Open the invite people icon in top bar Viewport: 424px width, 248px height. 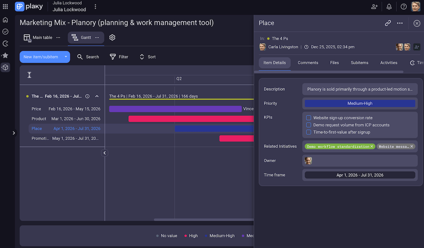(x=374, y=6)
